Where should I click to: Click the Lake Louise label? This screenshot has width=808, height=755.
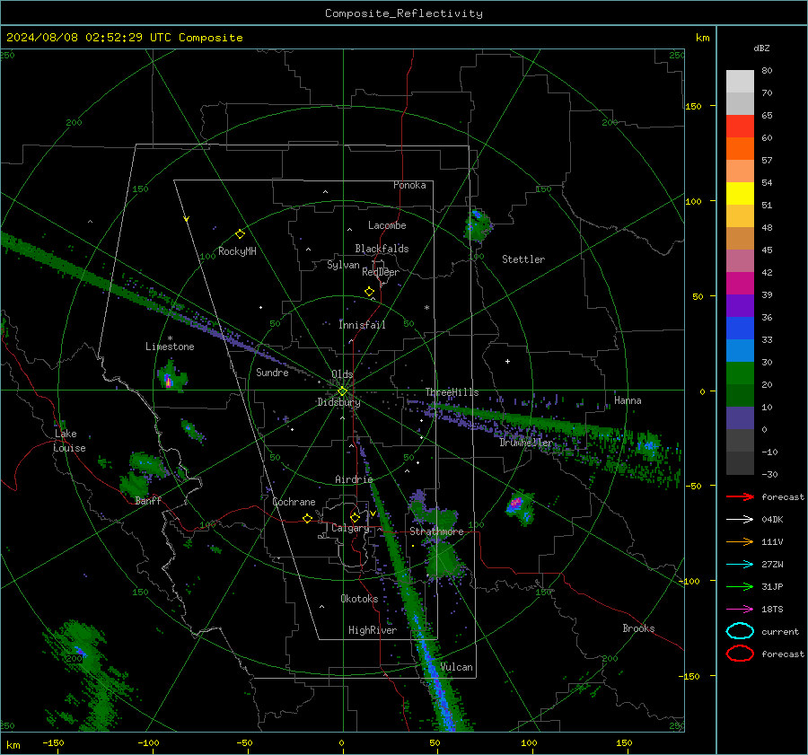coord(69,441)
